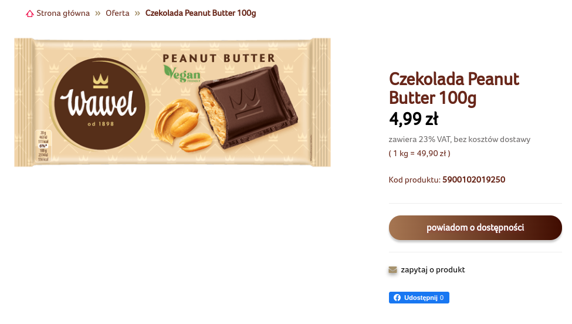The width and height of the screenshot is (572, 324).
Task: Click the envelope icon beside zapytaj o produkt
Action: click(x=393, y=269)
